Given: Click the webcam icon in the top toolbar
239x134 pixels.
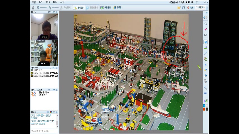Looking at the screenshot, I should pyautogui.click(x=33, y=8).
